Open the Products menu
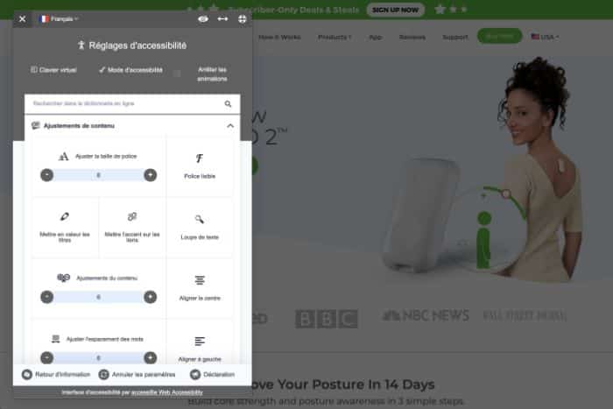Screen dimensions: 613x409 click(335, 37)
